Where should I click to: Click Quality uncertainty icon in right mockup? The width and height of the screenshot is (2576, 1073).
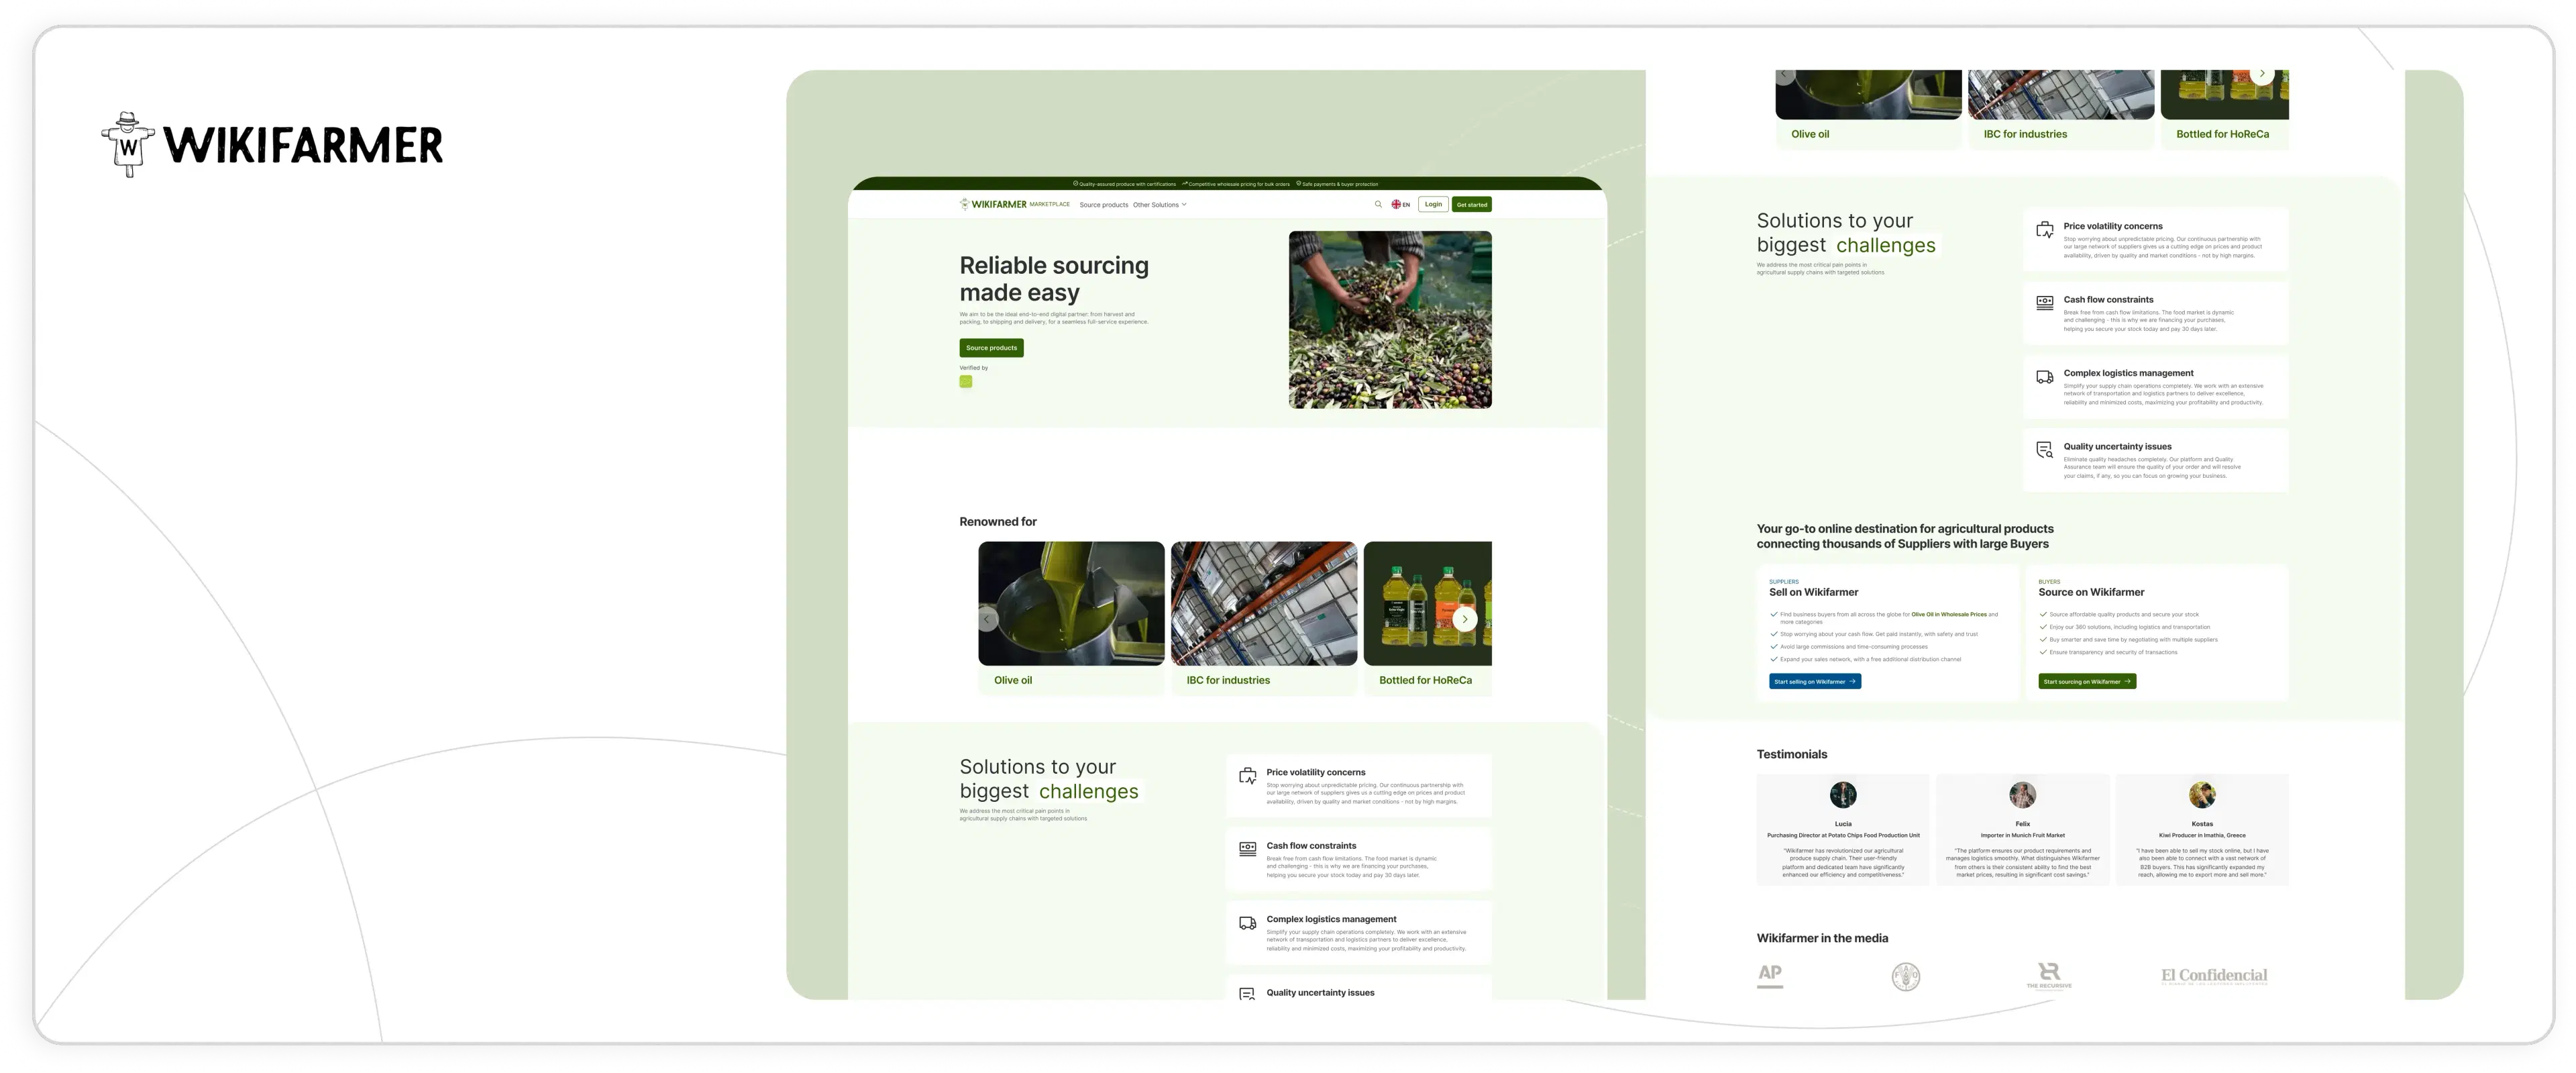click(x=2045, y=450)
